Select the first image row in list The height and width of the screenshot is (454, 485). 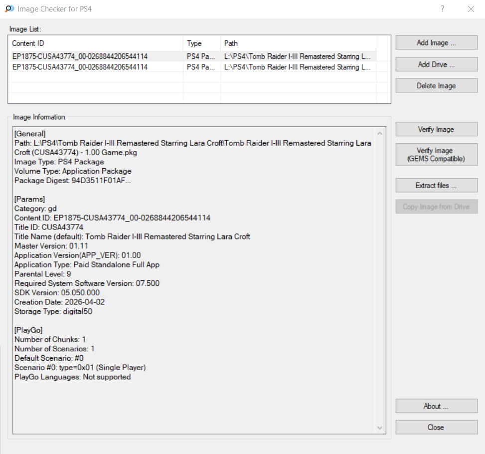[193, 56]
